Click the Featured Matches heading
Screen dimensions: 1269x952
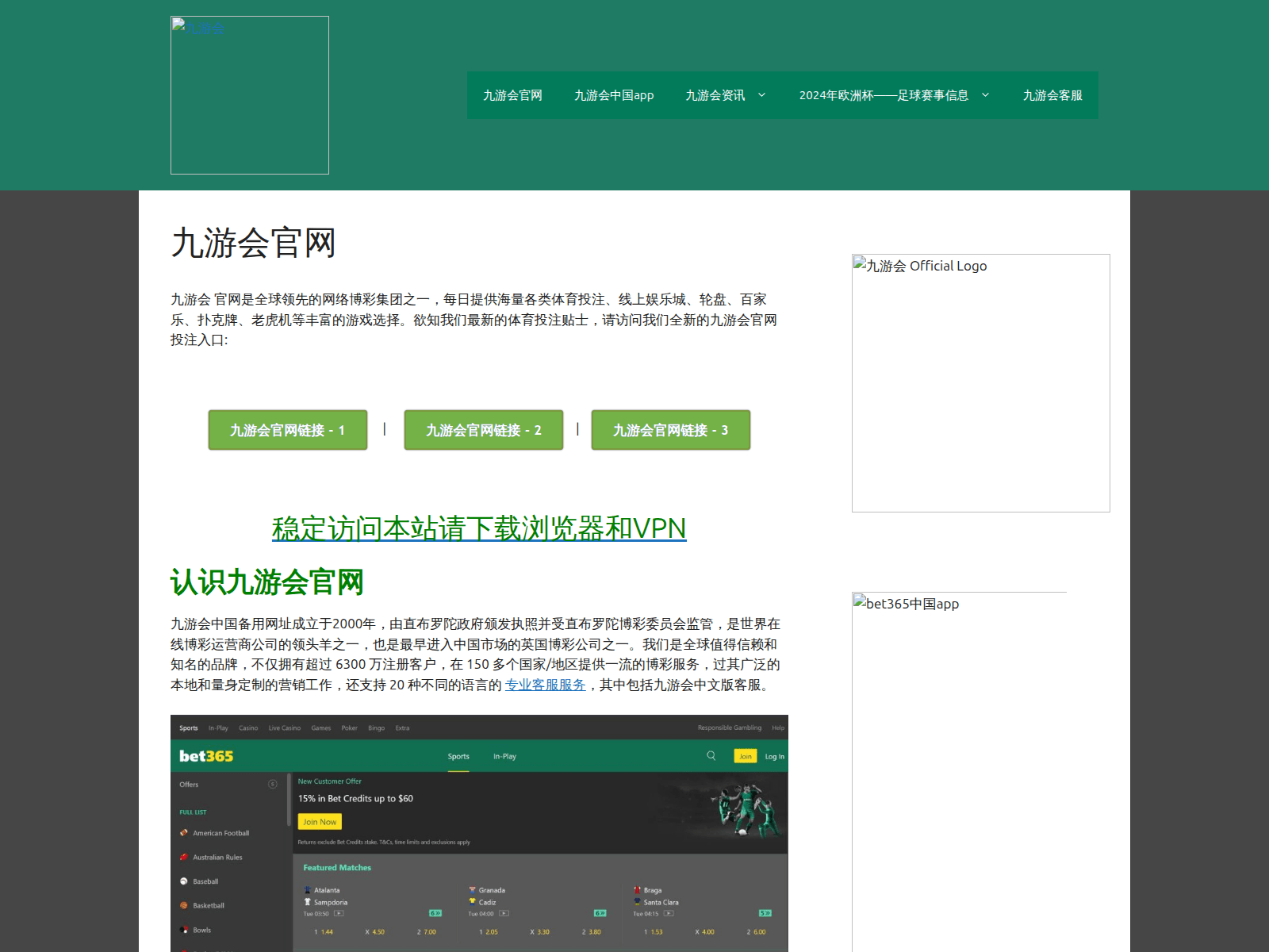pos(337,868)
